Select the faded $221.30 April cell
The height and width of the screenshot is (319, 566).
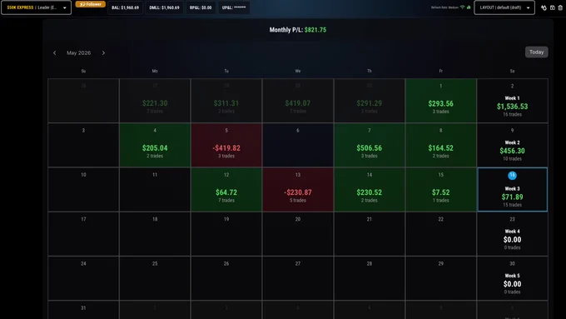(155, 101)
